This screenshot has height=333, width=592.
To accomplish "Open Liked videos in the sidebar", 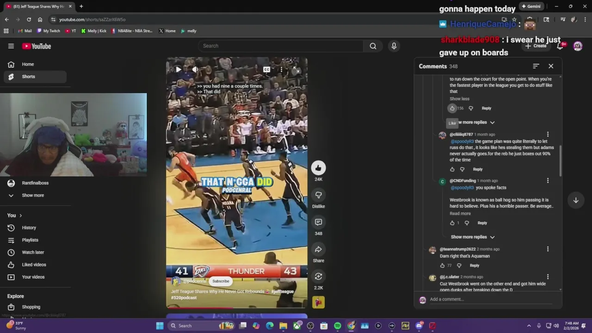I will (x=35, y=265).
